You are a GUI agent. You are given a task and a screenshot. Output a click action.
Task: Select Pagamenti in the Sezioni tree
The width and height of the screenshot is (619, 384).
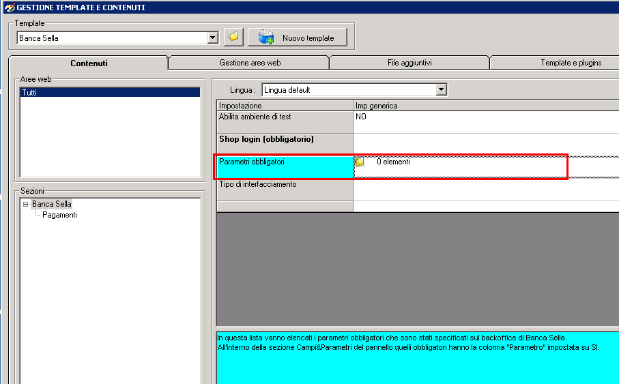[59, 215]
